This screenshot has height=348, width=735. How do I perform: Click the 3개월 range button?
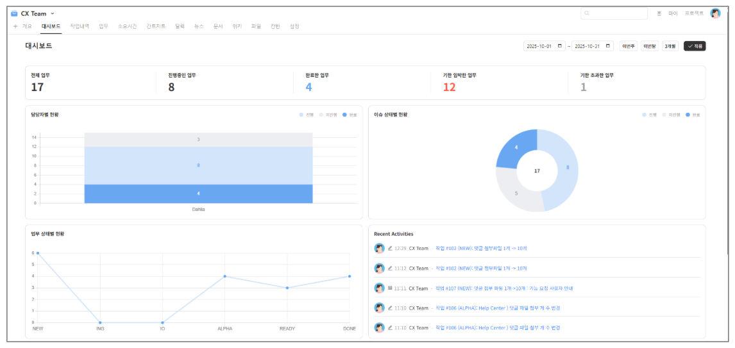(x=670, y=46)
